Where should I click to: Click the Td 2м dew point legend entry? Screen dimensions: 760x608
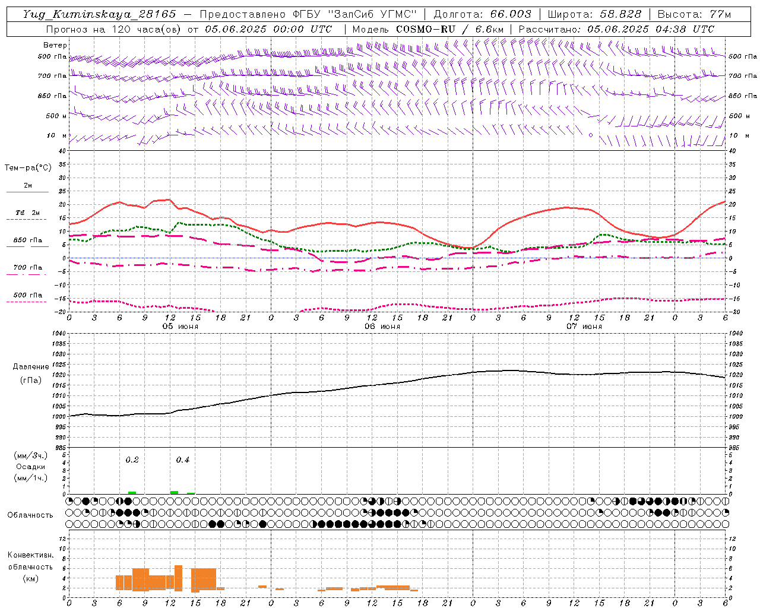tap(28, 213)
